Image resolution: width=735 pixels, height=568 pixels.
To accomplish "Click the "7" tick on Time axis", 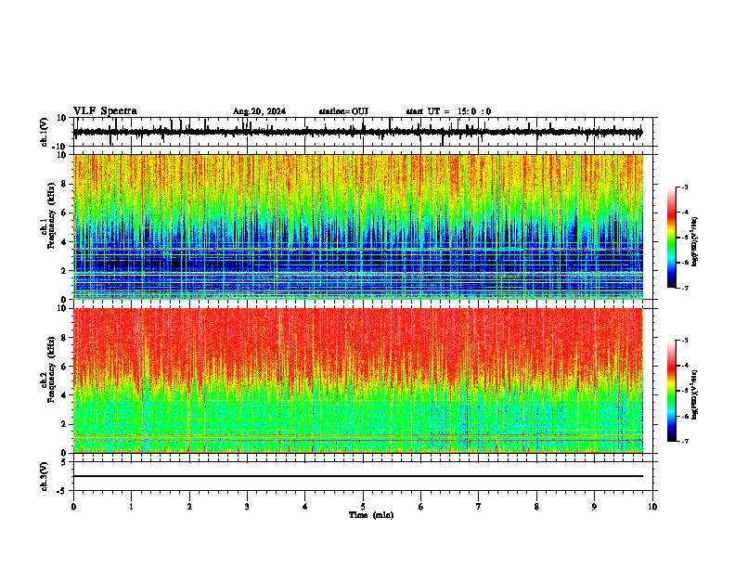I will pyautogui.click(x=479, y=507).
